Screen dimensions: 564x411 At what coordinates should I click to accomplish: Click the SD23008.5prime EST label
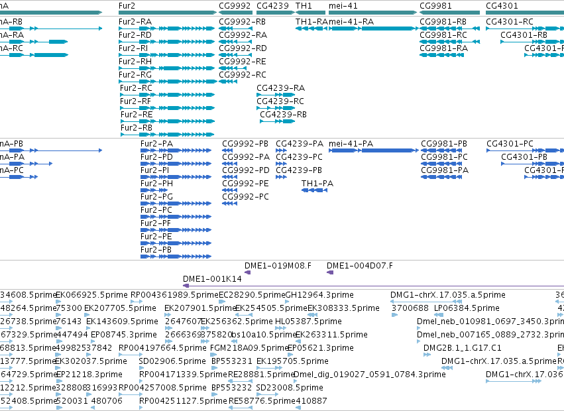290,388
